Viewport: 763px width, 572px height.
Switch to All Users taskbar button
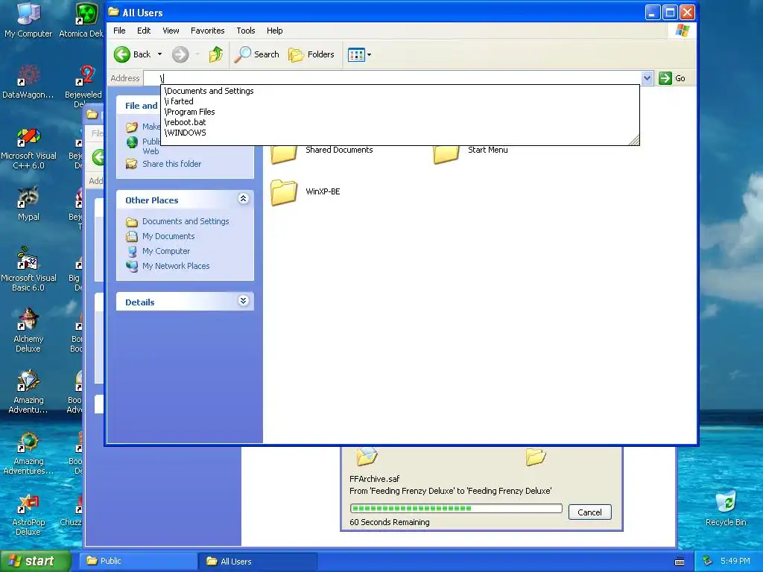pyautogui.click(x=258, y=562)
